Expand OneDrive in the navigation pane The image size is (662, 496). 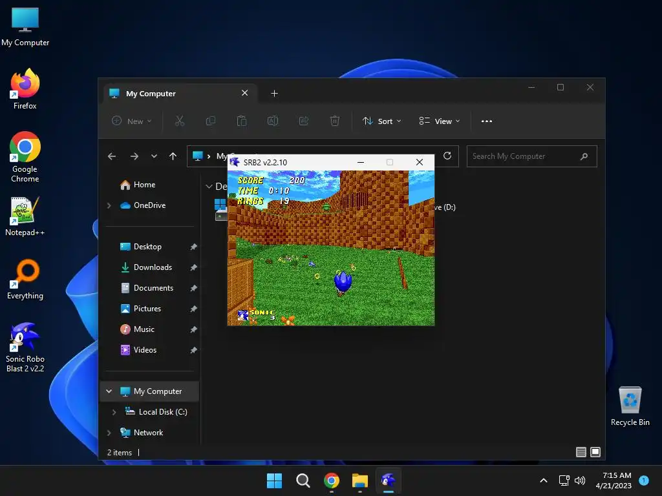pos(109,205)
